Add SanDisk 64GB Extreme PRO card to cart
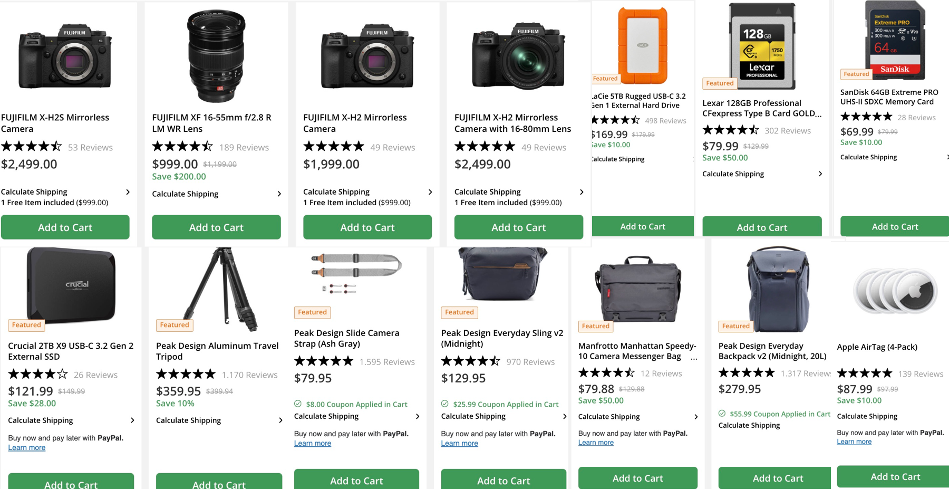This screenshot has width=949, height=489. (894, 227)
